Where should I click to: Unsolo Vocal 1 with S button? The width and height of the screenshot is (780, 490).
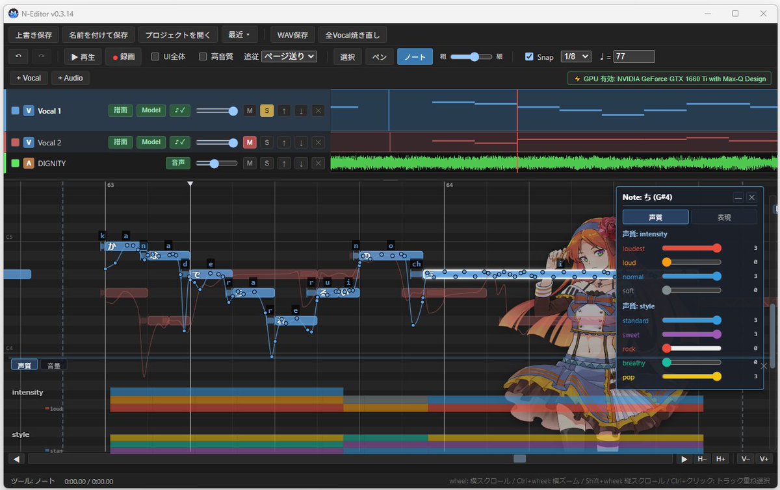pyautogui.click(x=266, y=111)
